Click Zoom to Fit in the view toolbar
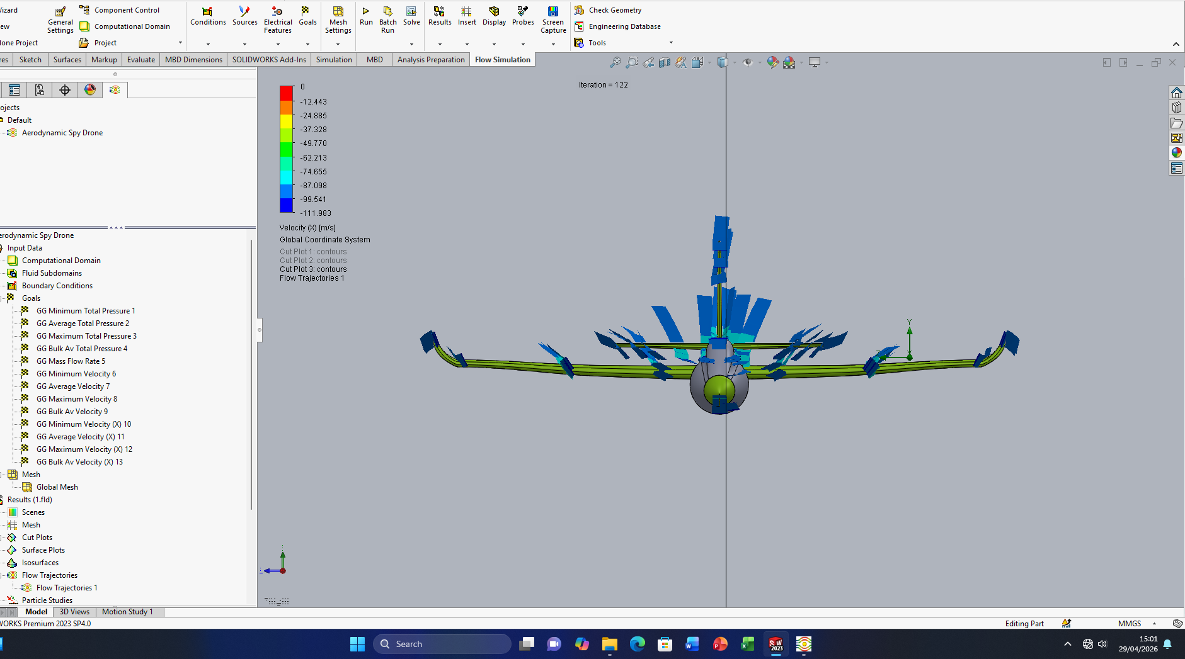 pyautogui.click(x=615, y=62)
